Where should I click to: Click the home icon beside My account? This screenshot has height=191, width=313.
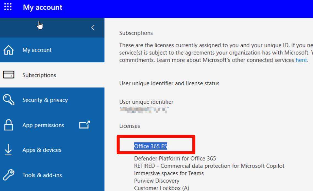coord(9,50)
